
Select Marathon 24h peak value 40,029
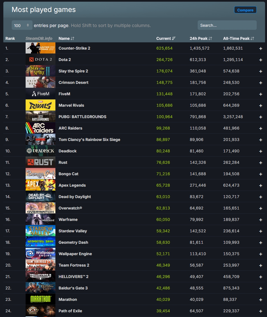pos(196,299)
